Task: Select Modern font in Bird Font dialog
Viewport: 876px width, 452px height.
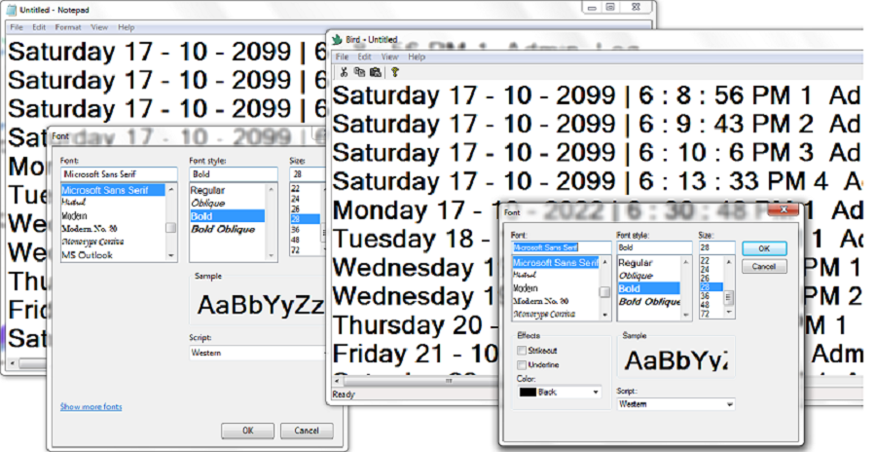Action: pyautogui.click(x=526, y=288)
